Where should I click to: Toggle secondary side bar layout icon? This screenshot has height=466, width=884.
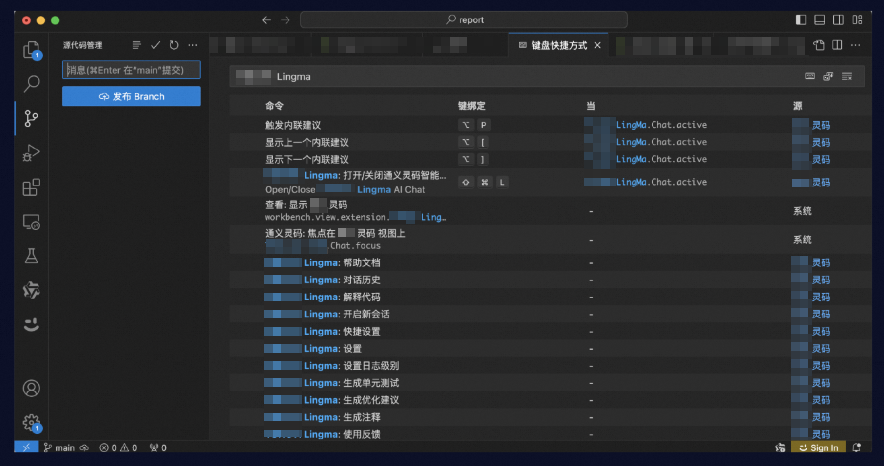click(839, 19)
